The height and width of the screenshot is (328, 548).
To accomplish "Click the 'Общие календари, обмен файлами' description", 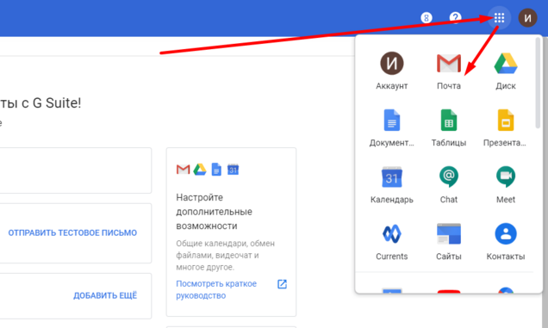I will click(226, 256).
